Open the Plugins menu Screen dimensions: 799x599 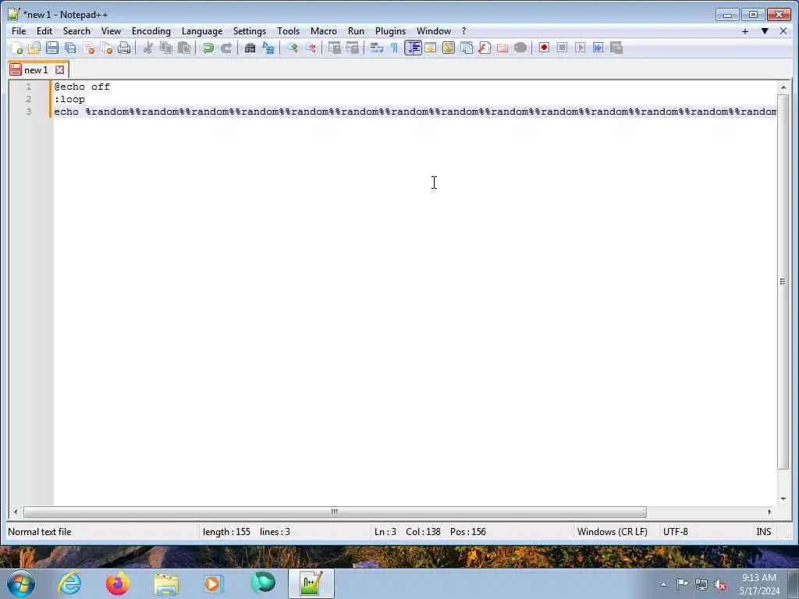point(390,31)
